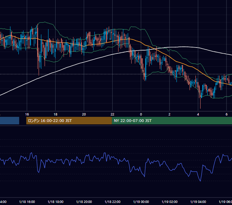
Task: Click the 1/18 16:00 date label
Action: [27, 202]
